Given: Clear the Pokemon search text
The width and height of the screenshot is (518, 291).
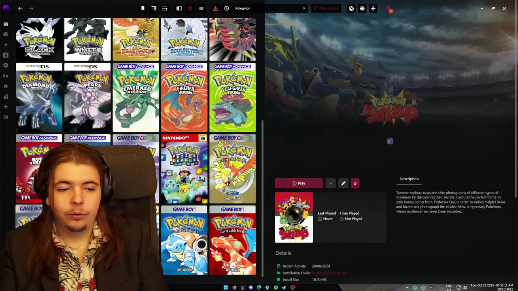Looking at the screenshot, I should (304, 8).
